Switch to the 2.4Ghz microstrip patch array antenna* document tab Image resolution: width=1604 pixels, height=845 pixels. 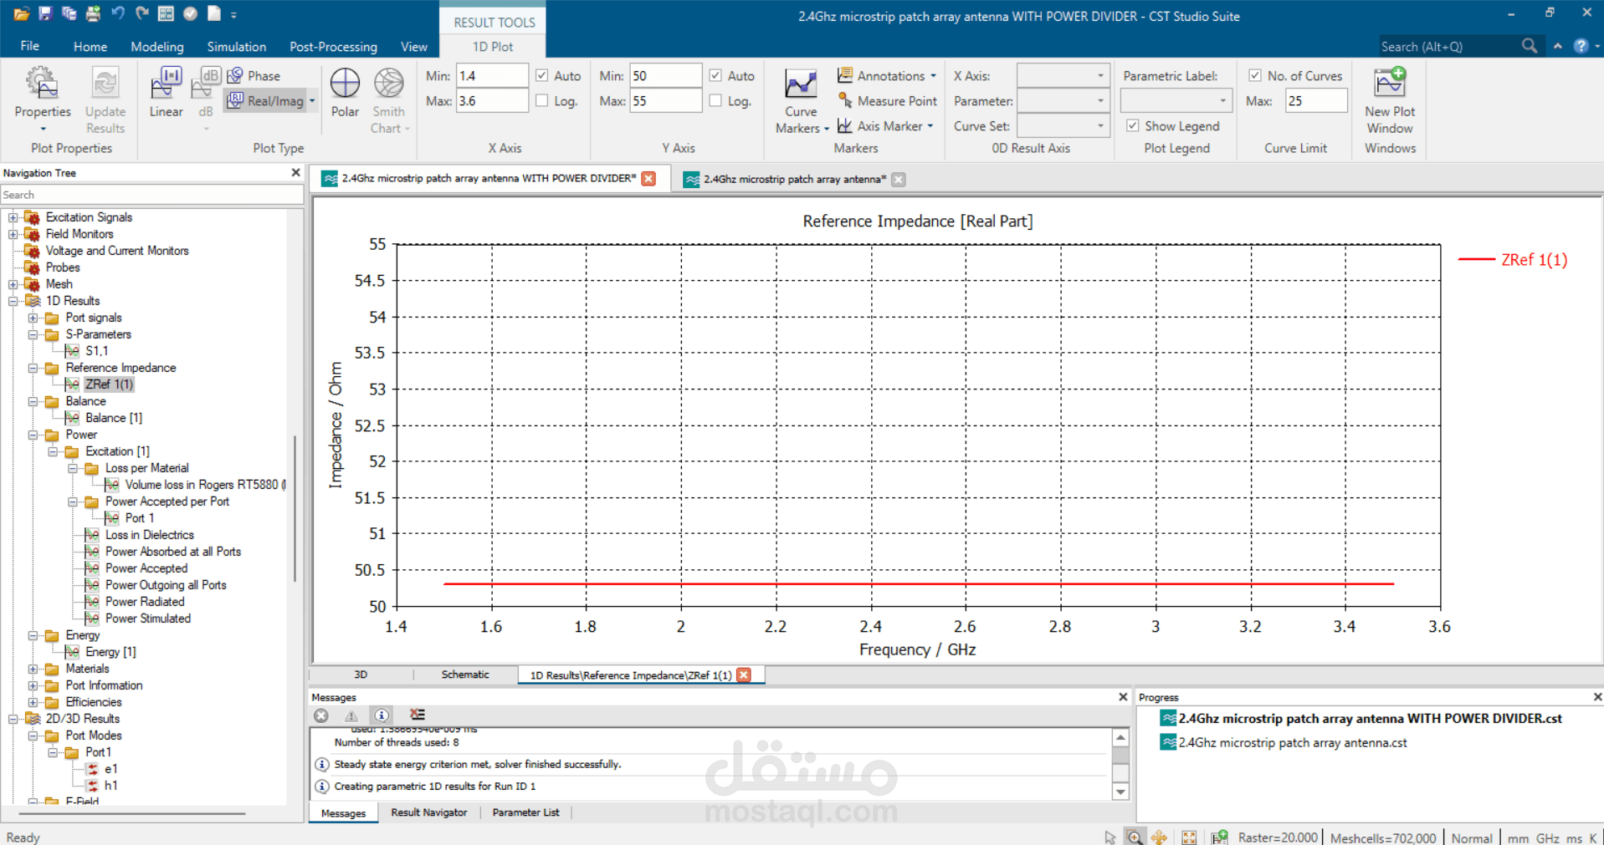(794, 179)
